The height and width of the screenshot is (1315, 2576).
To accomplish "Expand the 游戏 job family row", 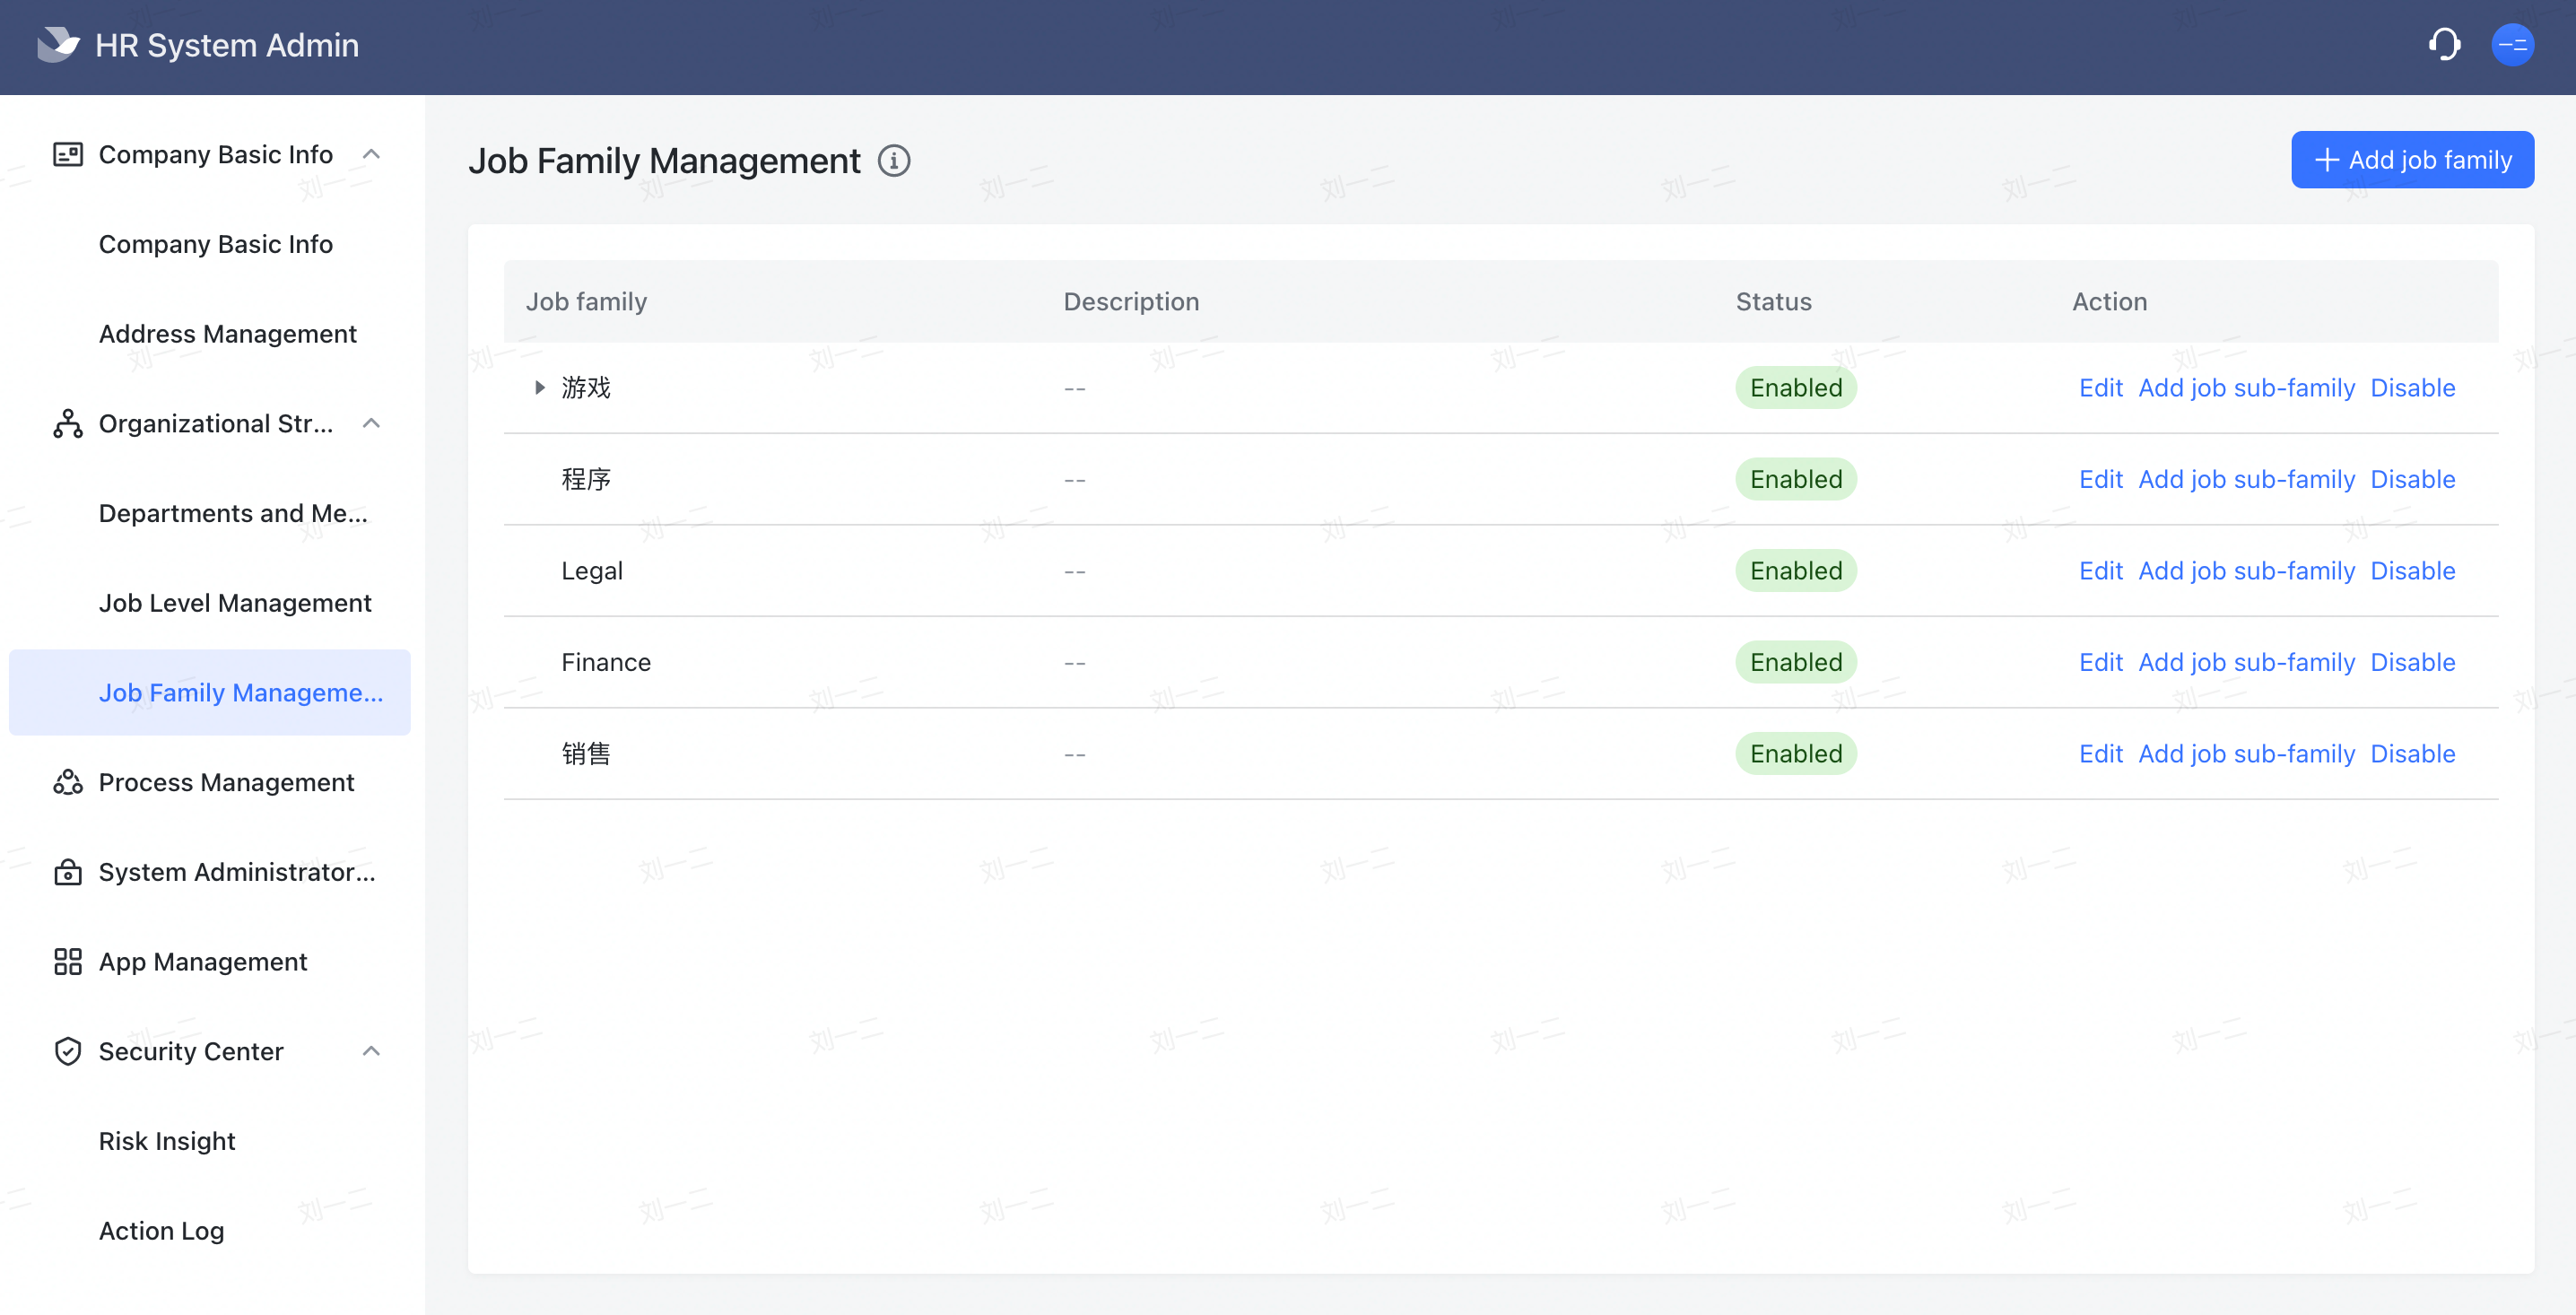I will 540,388.
